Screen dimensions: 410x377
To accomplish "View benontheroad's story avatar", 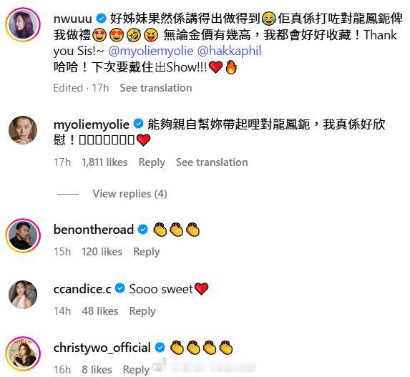I will tap(23, 235).
